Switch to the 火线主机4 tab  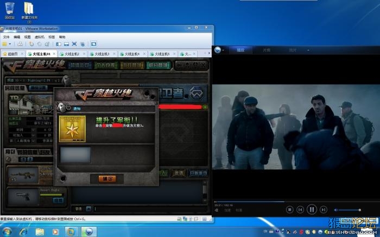(132, 54)
